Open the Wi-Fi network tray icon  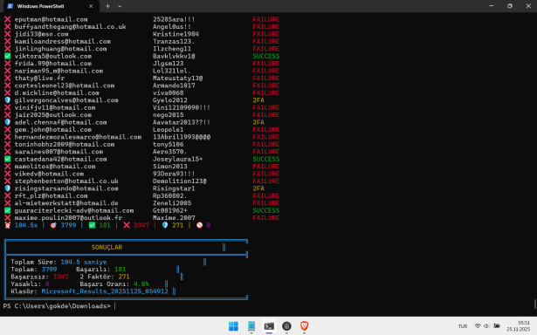click(x=478, y=326)
